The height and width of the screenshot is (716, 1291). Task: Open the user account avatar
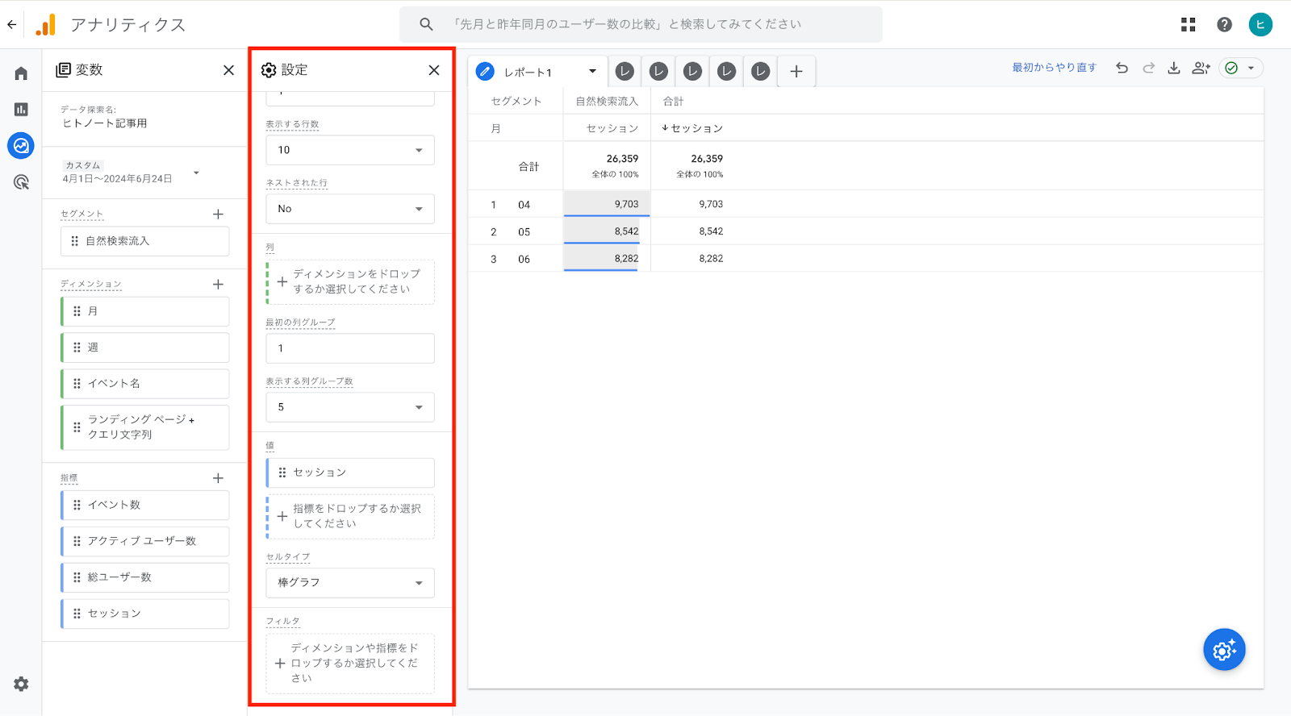pos(1260,25)
